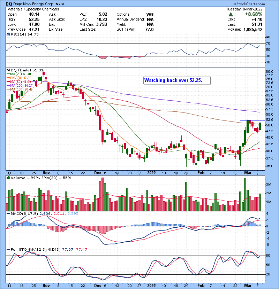Select the Open value 48.14
The width and height of the screenshot is (279, 289).
34,14
